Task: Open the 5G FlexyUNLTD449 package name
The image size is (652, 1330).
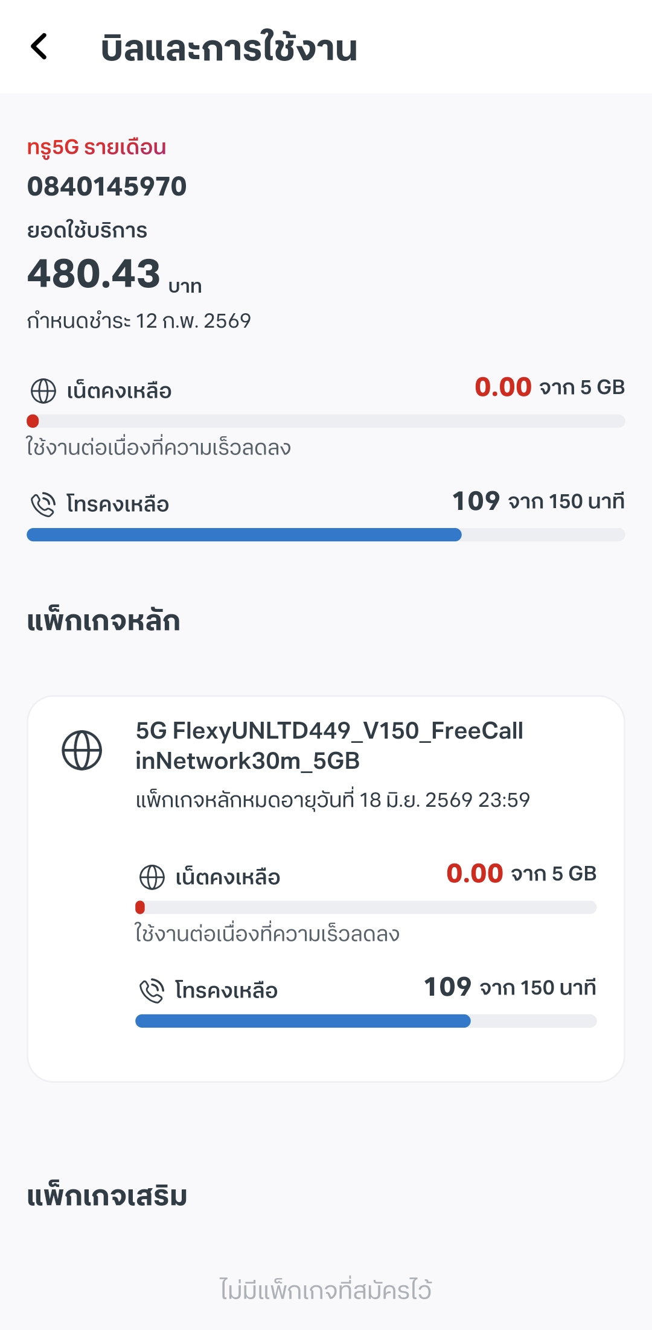Action: [329, 746]
